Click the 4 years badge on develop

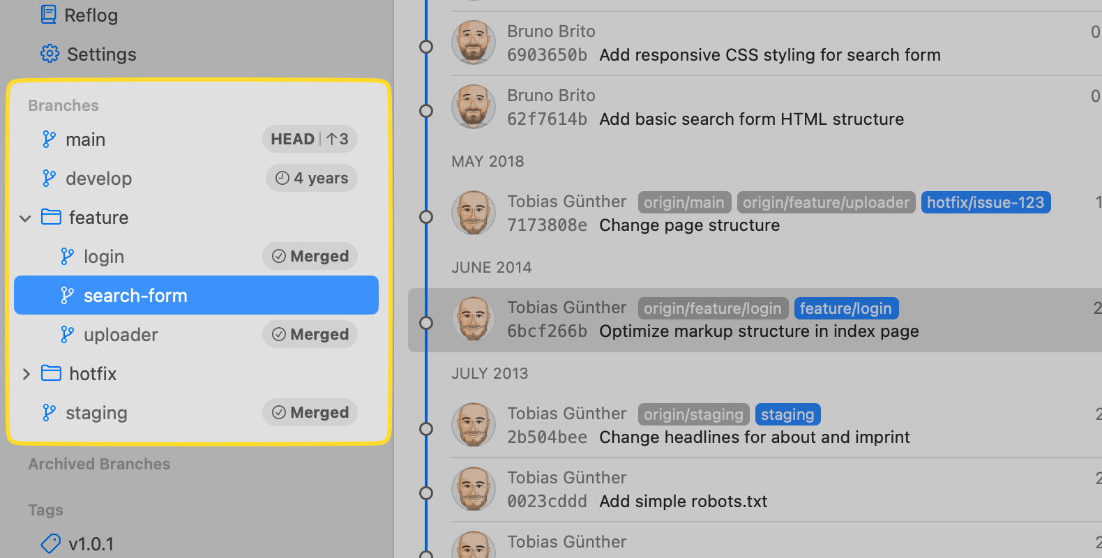(x=311, y=179)
